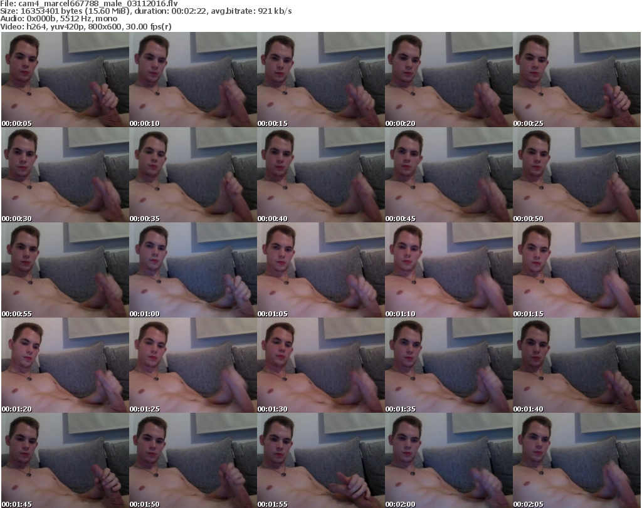Screen dimensions: 642x508
Task: Select the frame stamped 00:00:05
Action: (x=65, y=80)
